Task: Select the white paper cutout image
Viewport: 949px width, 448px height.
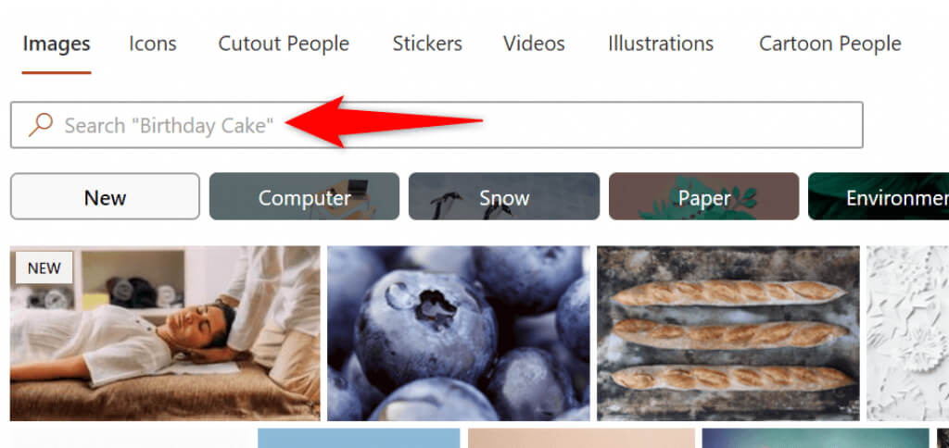Action: (x=907, y=333)
